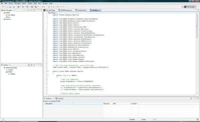Click the Open Perspective icon
Screen dimensions: 200x122
[182, 7]
